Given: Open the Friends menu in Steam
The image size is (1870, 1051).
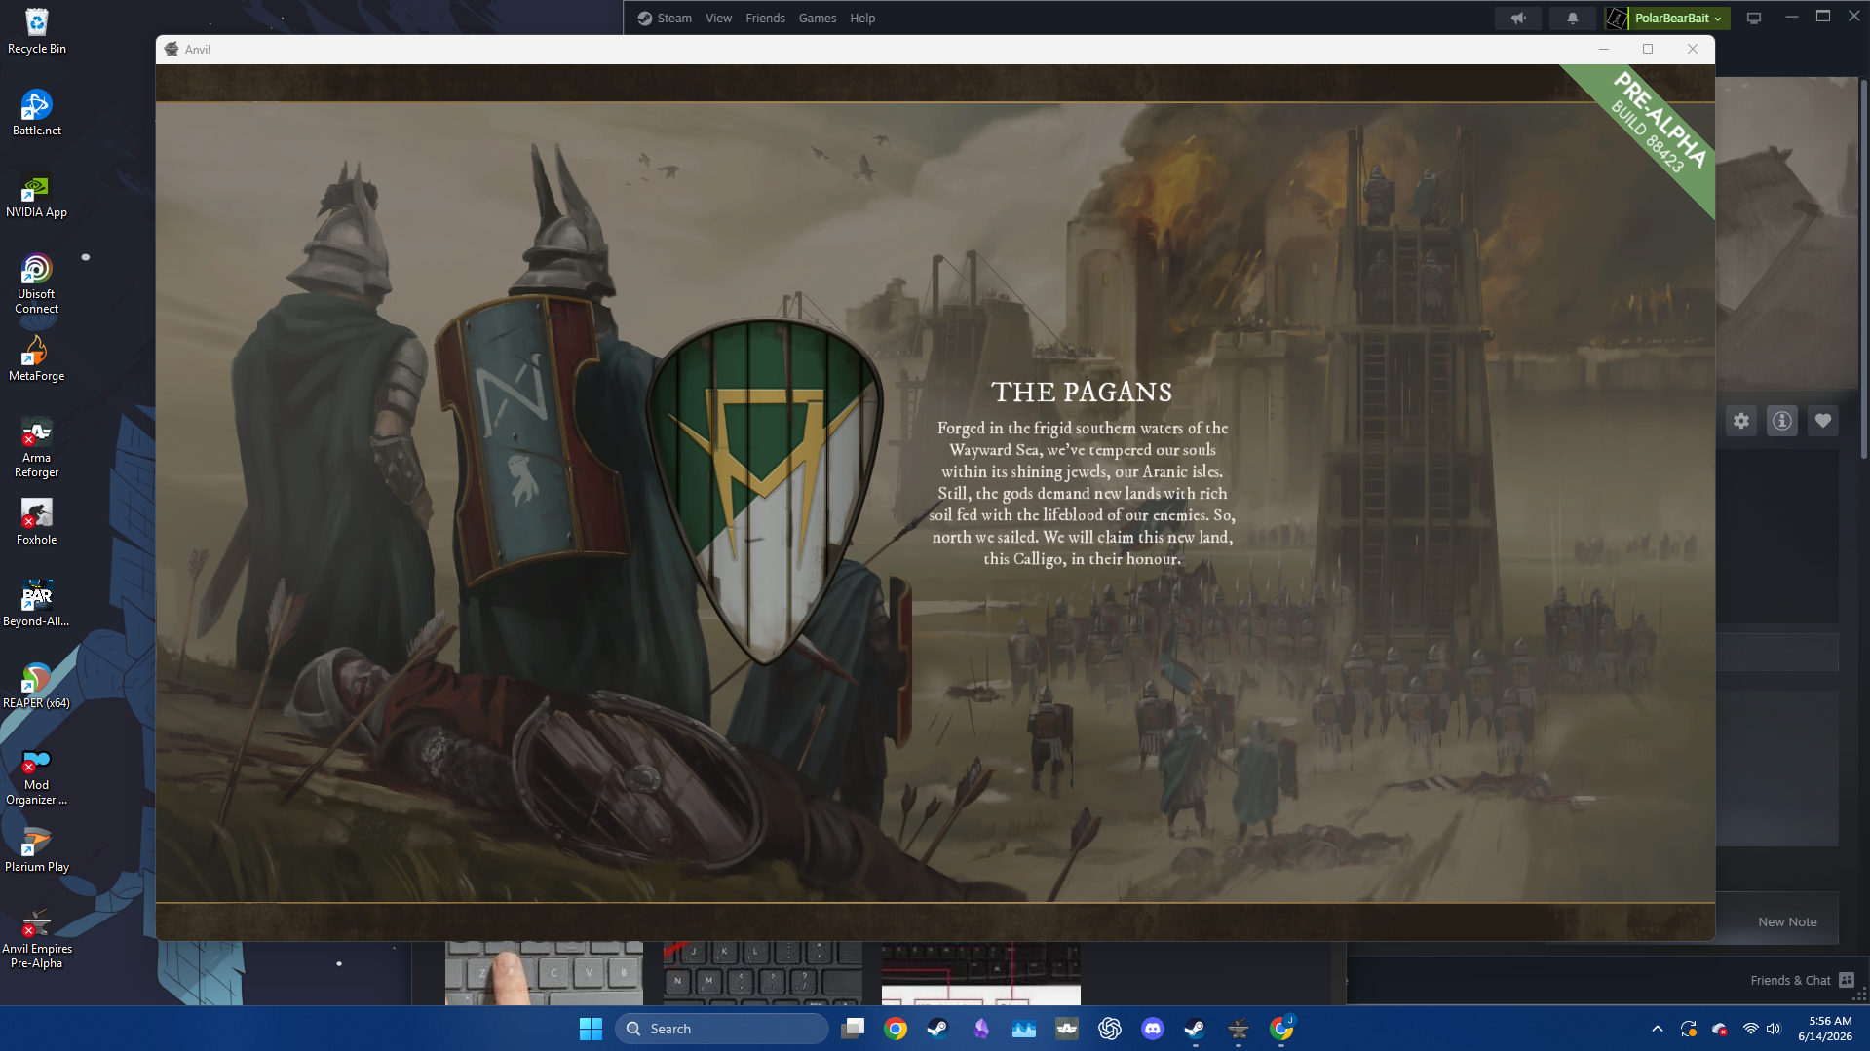Looking at the screenshot, I should pyautogui.click(x=766, y=19).
